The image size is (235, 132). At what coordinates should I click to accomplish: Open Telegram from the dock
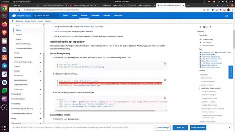pos(4,66)
